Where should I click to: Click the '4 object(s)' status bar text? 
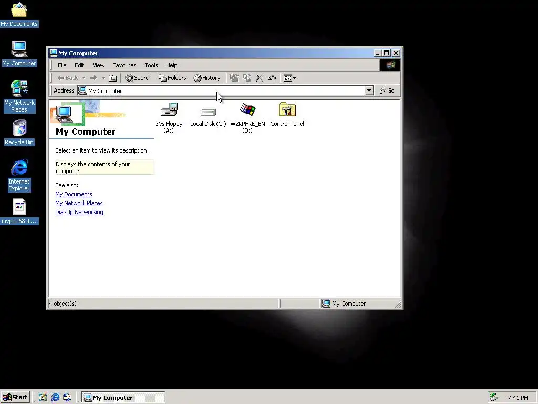pyautogui.click(x=63, y=304)
